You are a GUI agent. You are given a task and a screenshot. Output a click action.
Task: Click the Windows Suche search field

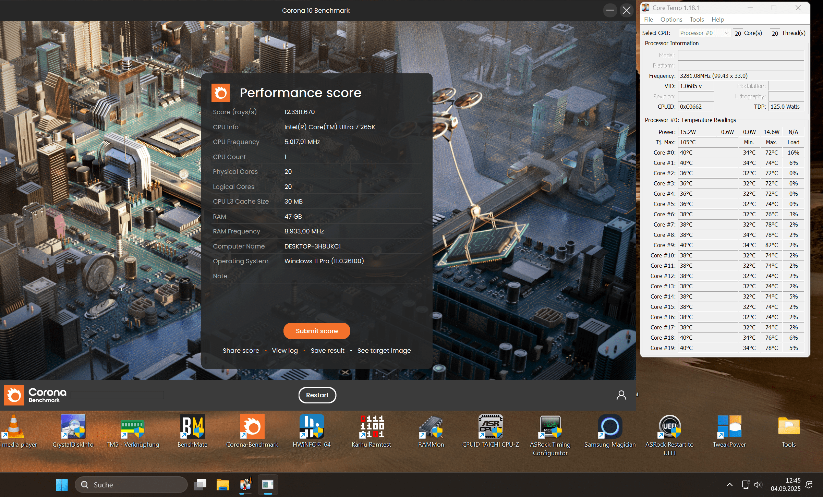[x=131, y=485]
